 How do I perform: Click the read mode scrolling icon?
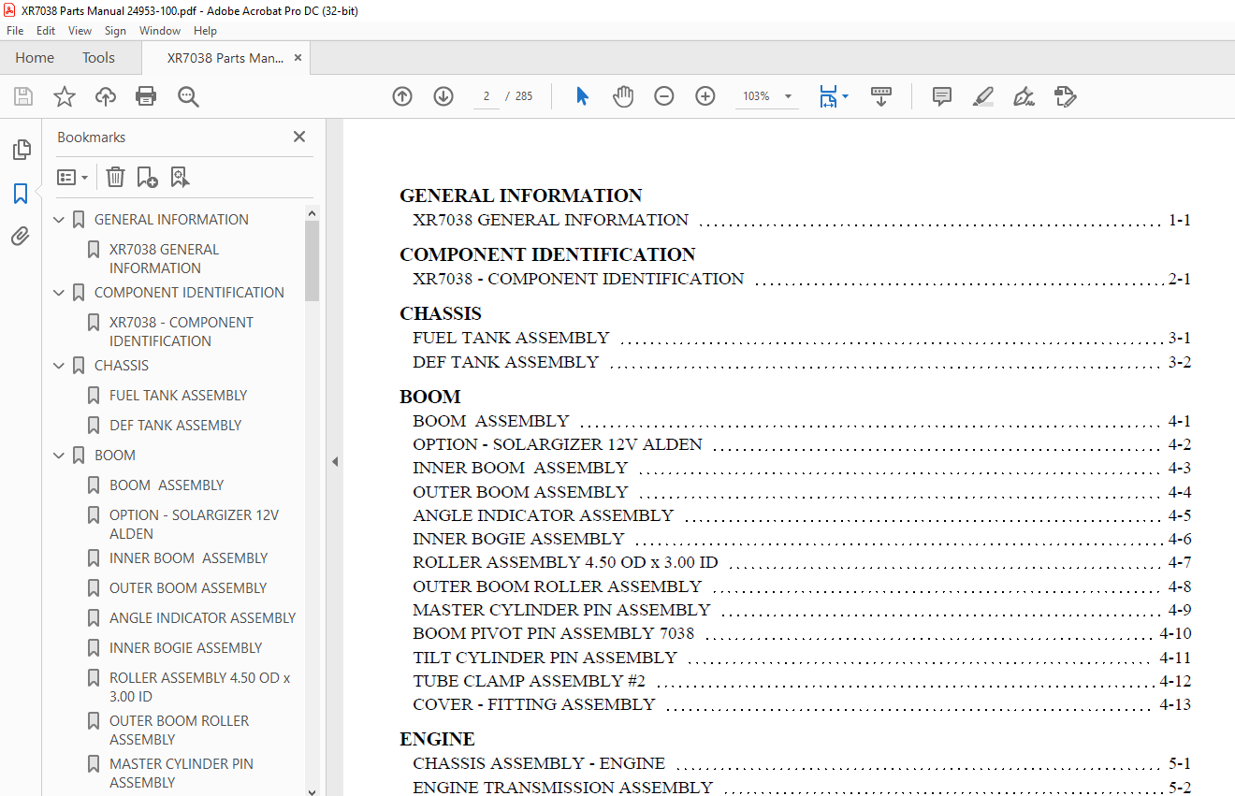(x=881, y=96)
